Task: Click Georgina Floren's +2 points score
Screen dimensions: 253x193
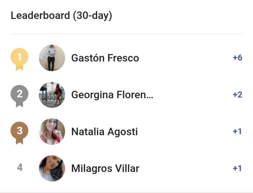Action: pyautogui.click(x=238, y=95)
